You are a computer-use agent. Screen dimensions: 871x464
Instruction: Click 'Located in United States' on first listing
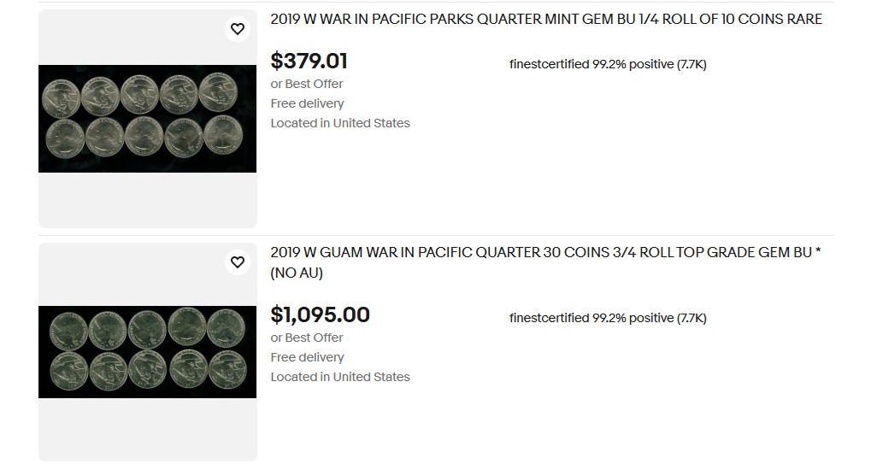click(x=340, y=123)
